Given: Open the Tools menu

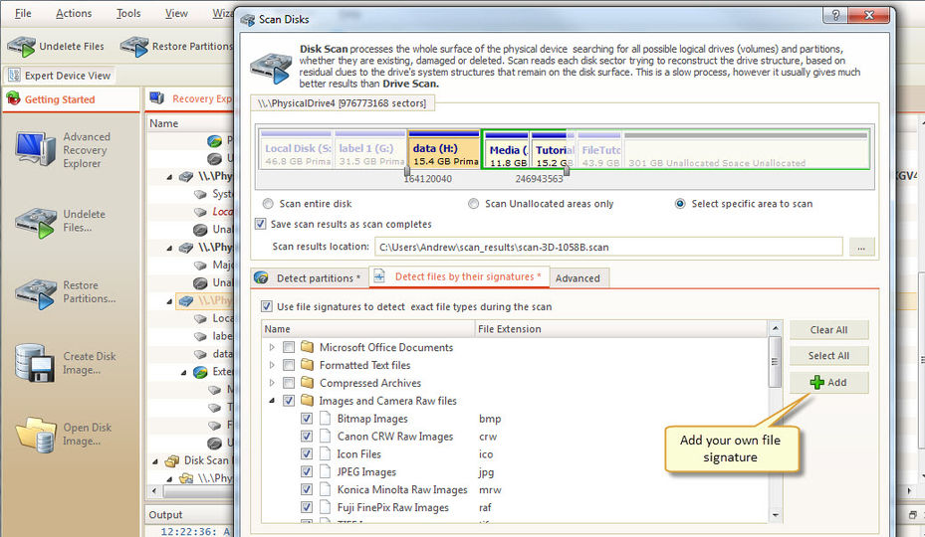Looking at the screenshot, I should pos(128,14).
